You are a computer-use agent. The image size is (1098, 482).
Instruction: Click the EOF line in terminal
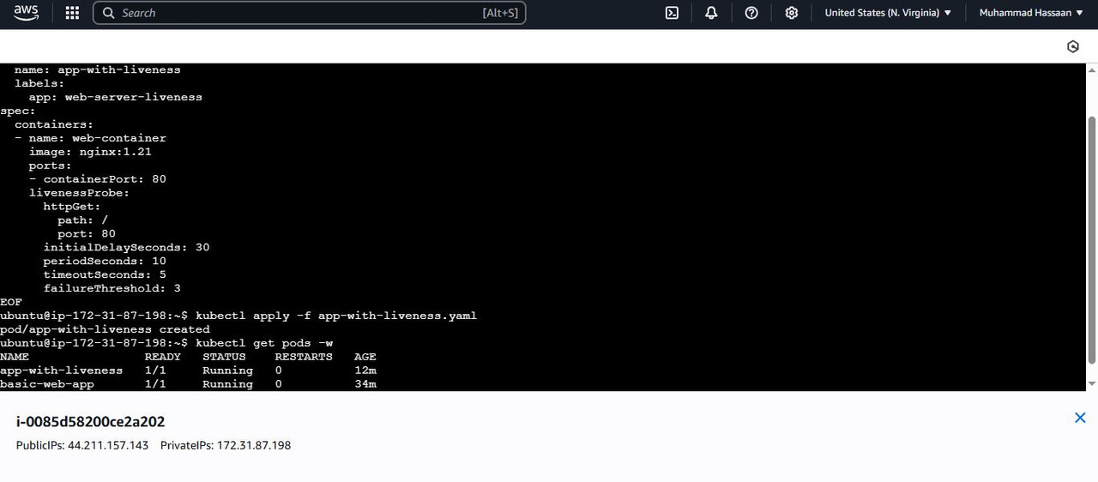tap(11, 302)
